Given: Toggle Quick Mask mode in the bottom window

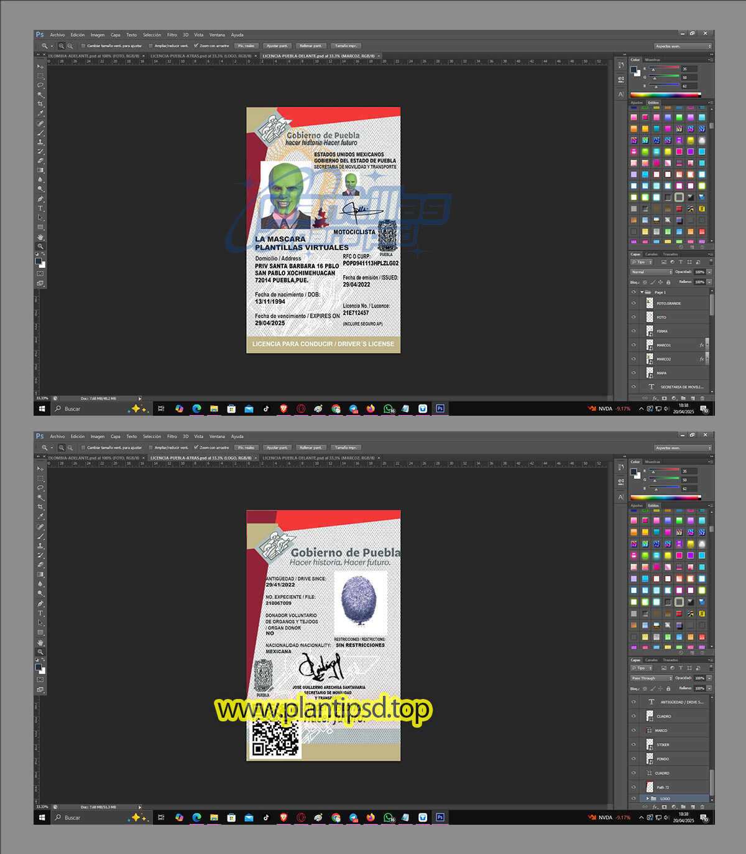Looking at the screenshot, I should tap(40, 680).
